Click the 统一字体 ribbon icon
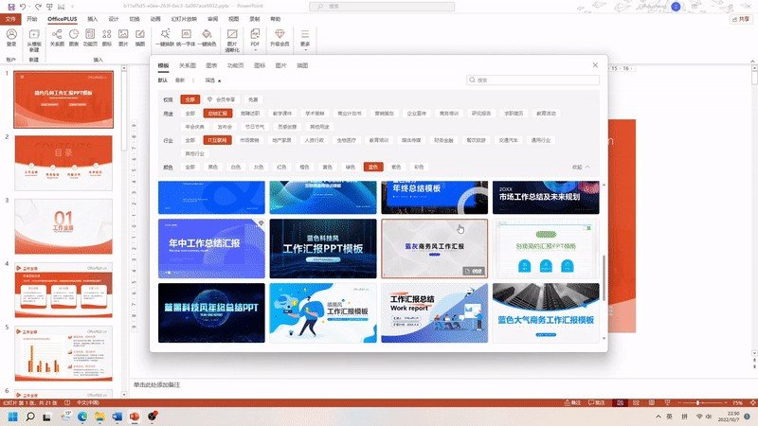 pos(186,37)
